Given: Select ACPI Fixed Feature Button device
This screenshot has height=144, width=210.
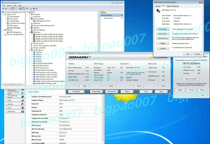Looking at the screenshot, I should click(x=44, y=63).
